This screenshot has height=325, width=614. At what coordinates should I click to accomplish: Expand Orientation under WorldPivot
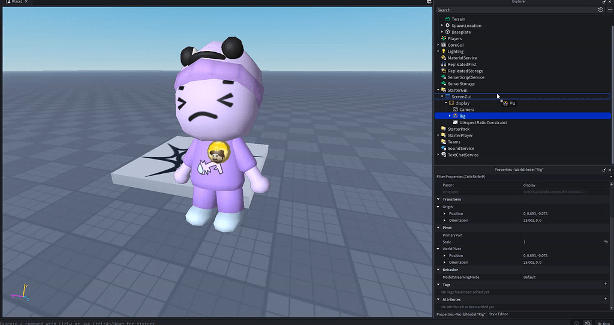[444, 263]
